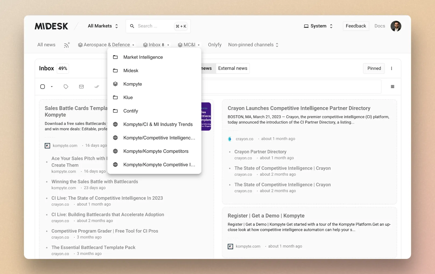Image resolution: width=435 pixels, height=274 pixels.
Task: Click the envelope mail icon
Action: point(81,87)
